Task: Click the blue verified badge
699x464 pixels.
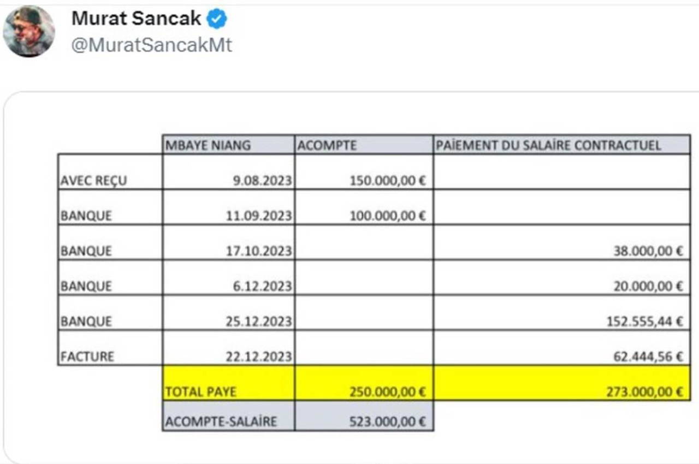Action: tap(218, 20)
